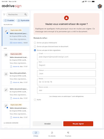This screenshot has height=139, width=104.
Task: Open the filter icon beside search
Action: (x=4, y=14)
